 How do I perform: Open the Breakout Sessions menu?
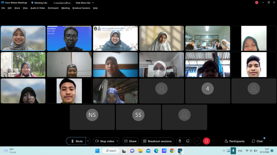click(81, 8)
